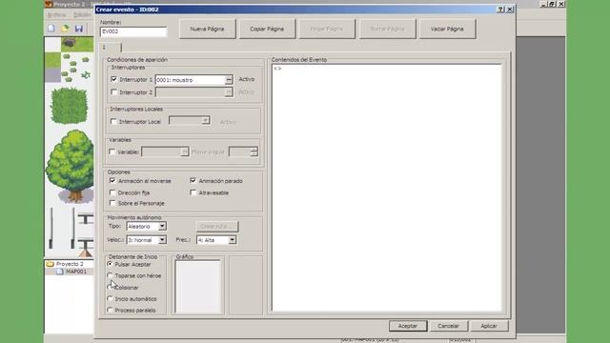This screenshot has width=610, height=343.
Task: Enable Sobre el Personaje checkbox
Action: tap(112, 203)
